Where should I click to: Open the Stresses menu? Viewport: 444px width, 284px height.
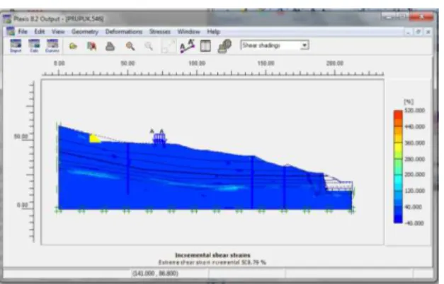coord(160,32)
